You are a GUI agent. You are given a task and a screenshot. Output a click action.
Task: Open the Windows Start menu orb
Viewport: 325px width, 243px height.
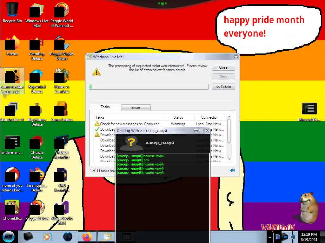click(x=9, y=237)
